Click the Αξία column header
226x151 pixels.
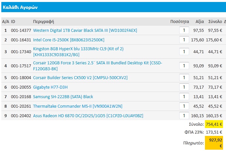[x=200, y=22]
